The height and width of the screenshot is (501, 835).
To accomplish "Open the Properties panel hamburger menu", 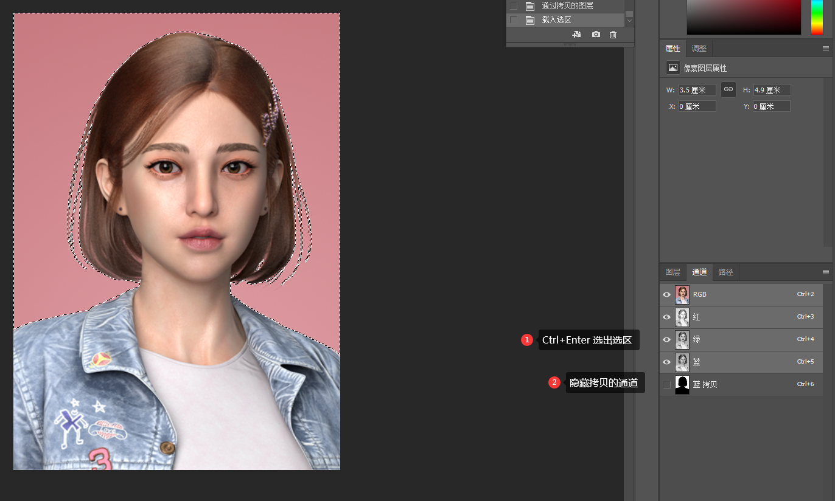I will [826, 49].
